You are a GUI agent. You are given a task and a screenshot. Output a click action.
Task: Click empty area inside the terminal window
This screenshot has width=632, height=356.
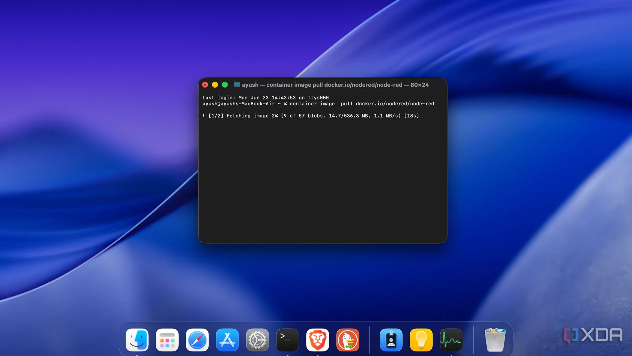pos(322,181)
